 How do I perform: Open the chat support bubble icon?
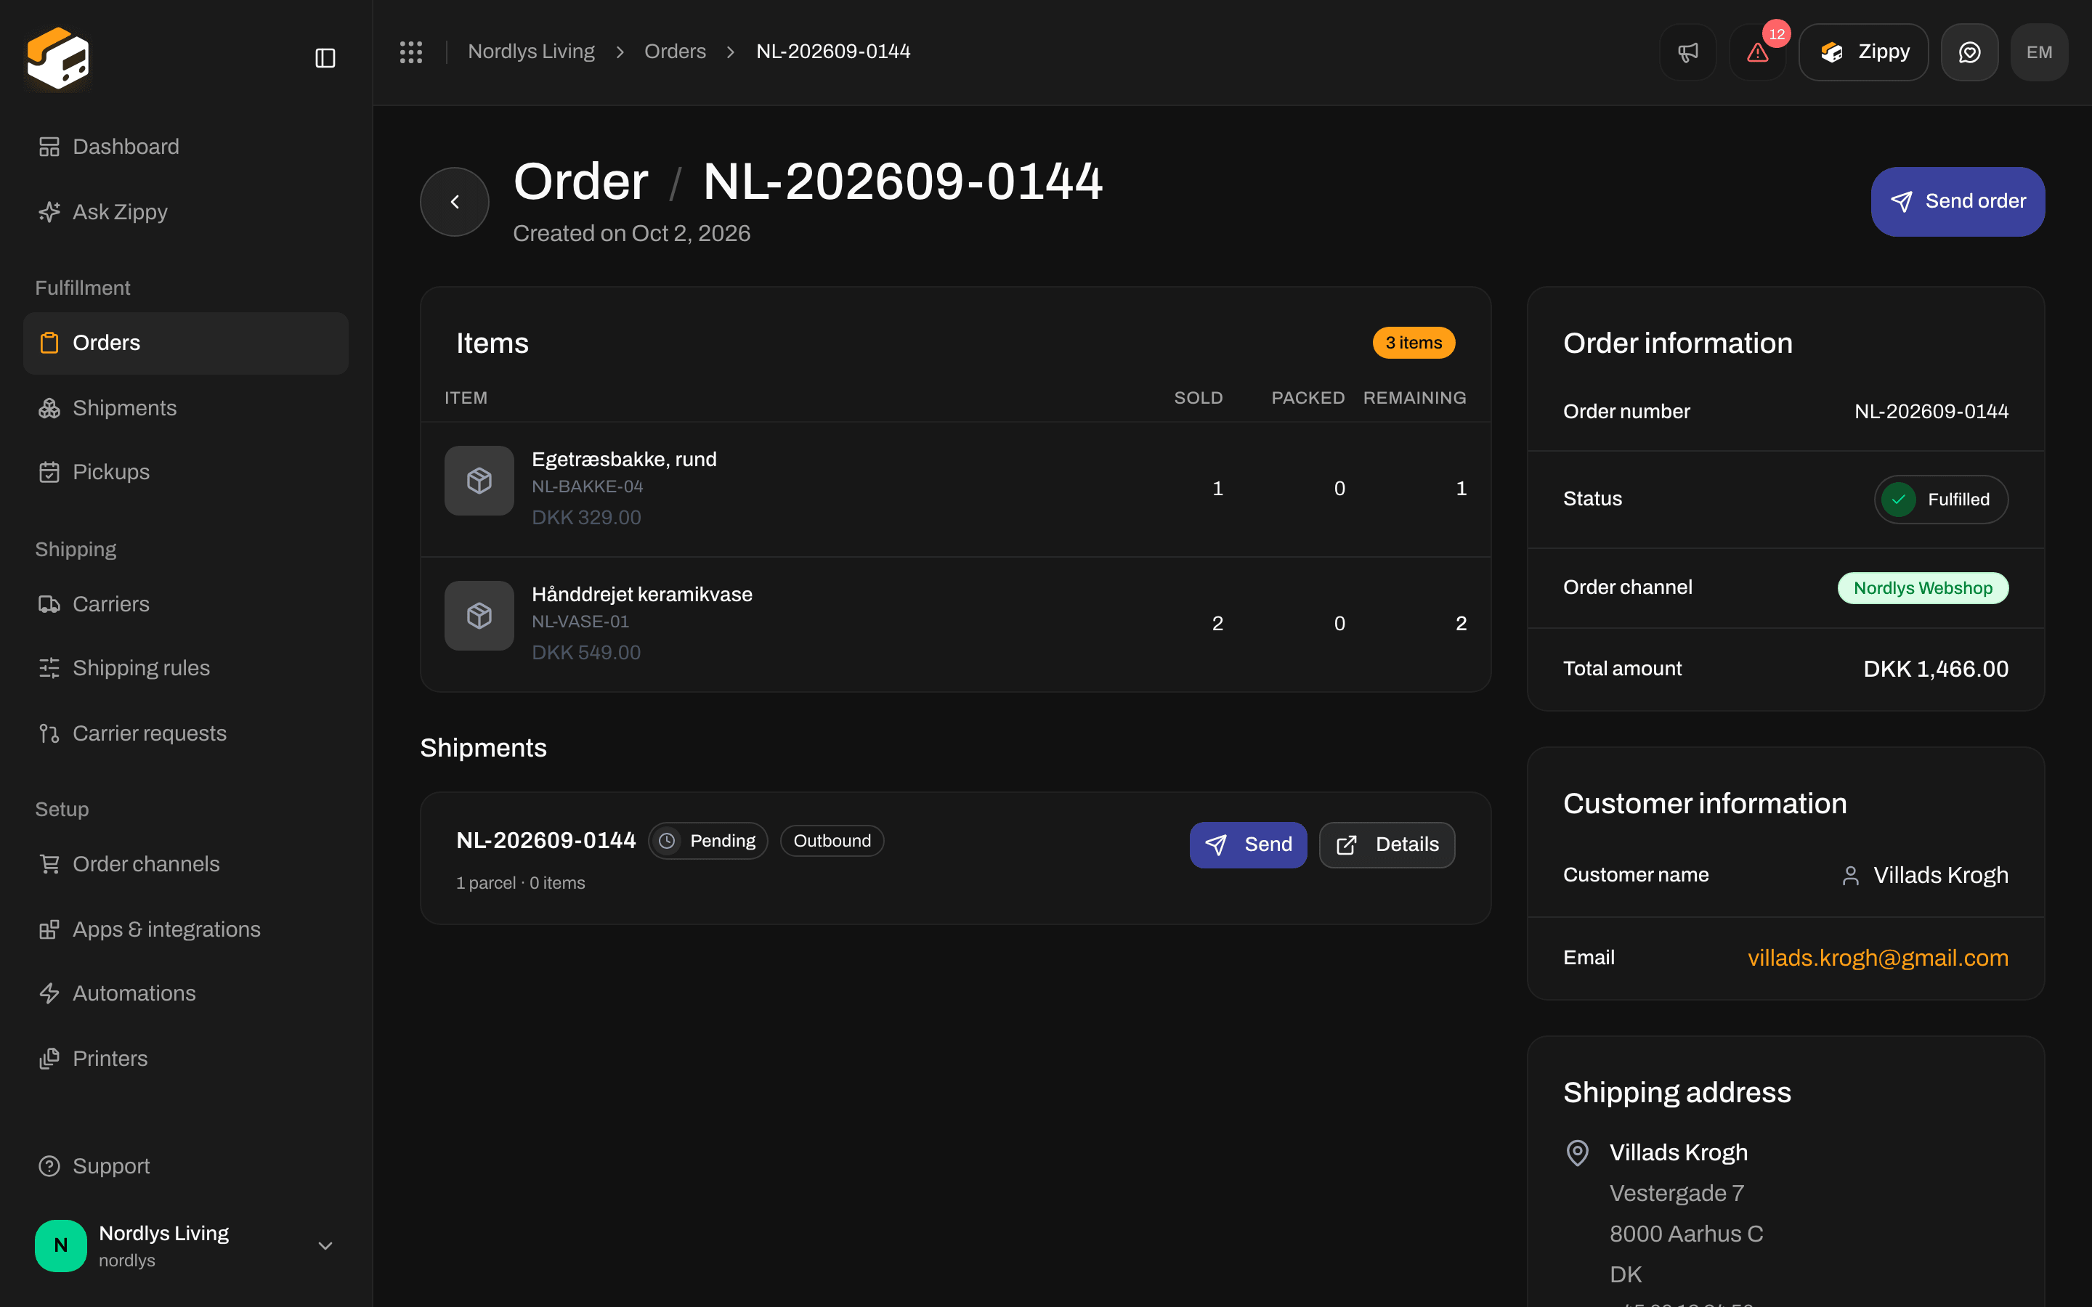1969,52
